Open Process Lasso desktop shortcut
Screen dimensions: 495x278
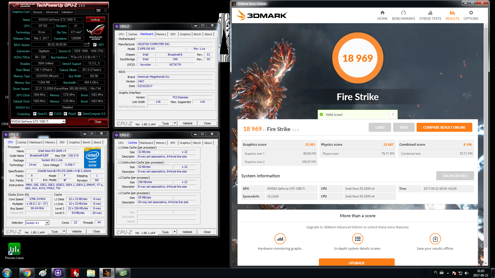14,251
